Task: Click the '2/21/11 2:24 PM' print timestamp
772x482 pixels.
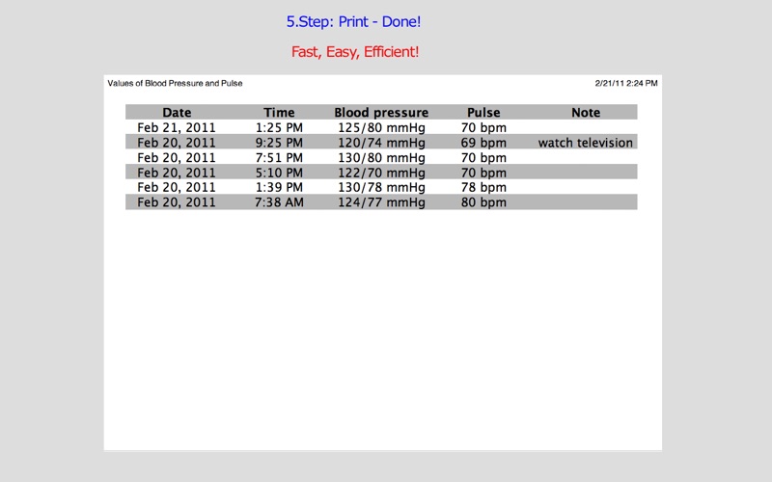Action: coord(625,83)
